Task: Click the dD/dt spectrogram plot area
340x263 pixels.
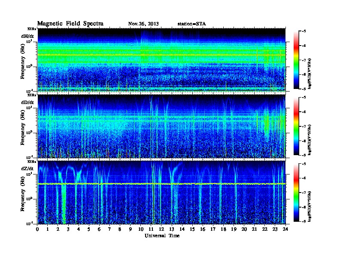Action: [x=161, y=126]
